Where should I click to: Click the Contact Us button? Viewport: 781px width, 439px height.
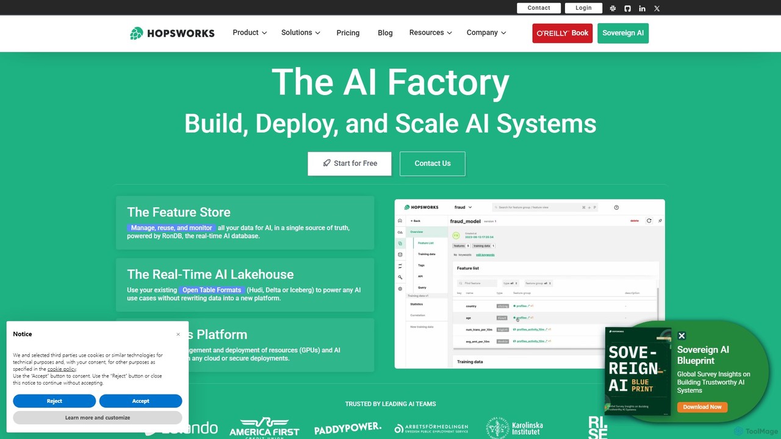pyautogui.click(x=433, y=163)
